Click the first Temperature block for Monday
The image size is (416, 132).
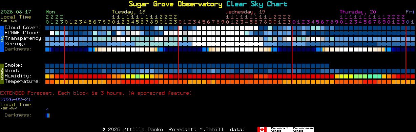47,81
